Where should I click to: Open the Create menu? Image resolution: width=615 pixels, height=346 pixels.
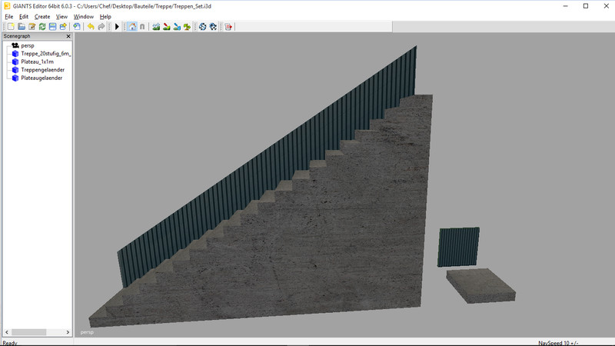pos(42,16)
